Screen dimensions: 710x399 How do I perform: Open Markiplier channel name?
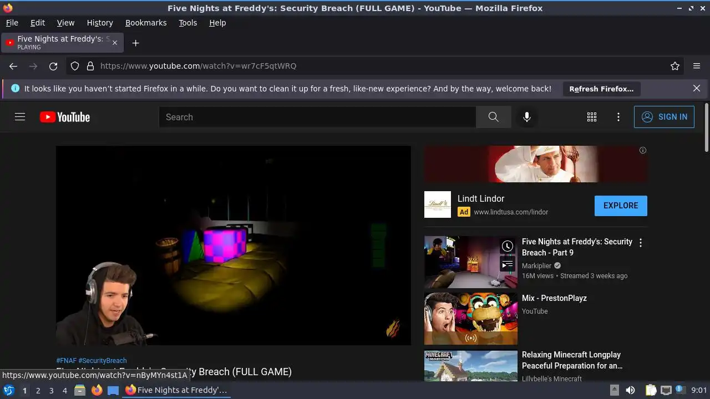coord(538,265)
